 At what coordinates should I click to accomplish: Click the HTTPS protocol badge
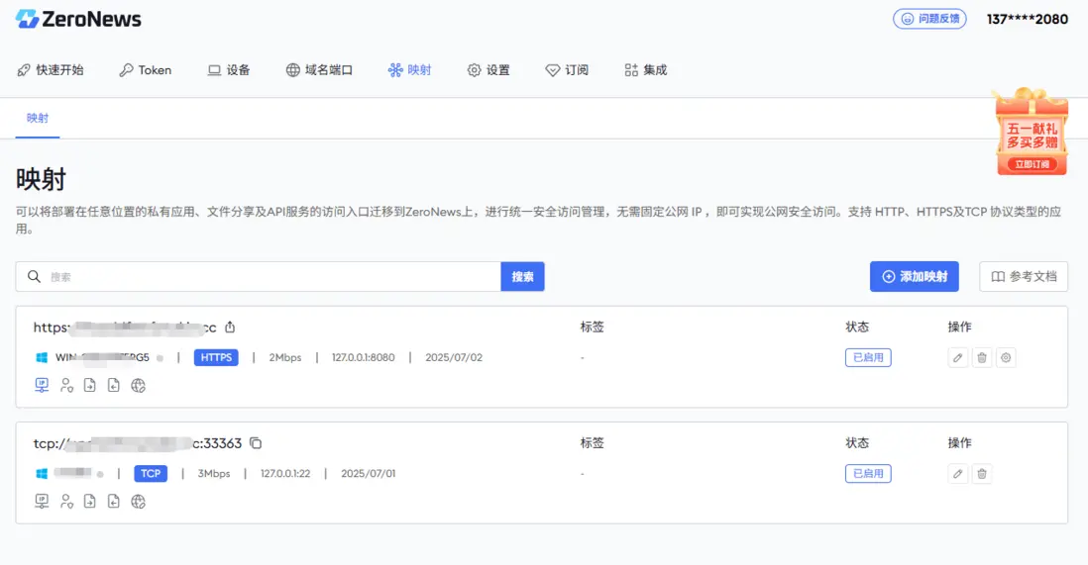pyautogui.click(x=216, y=358)
